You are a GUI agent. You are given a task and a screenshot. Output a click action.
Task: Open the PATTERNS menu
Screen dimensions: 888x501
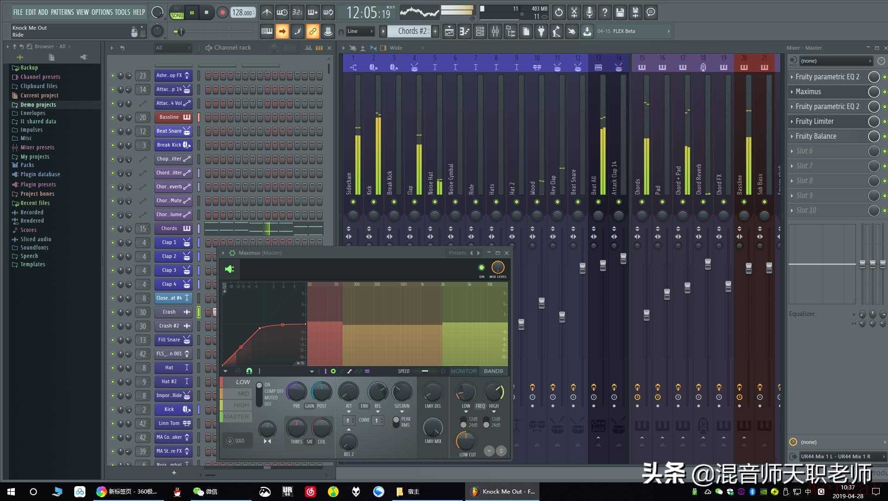pyautogui.click(x=62, y=12)
